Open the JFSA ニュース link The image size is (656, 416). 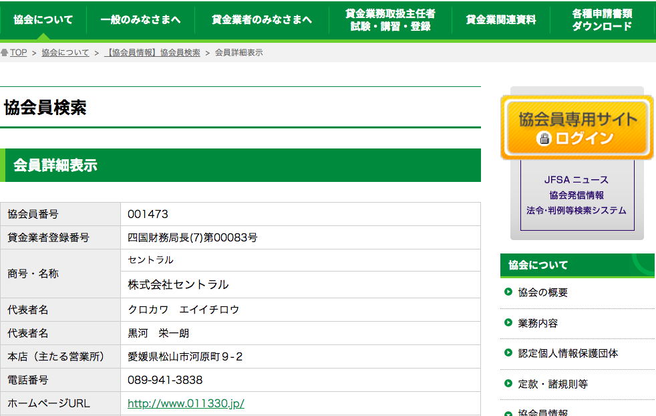click(577, 180)
